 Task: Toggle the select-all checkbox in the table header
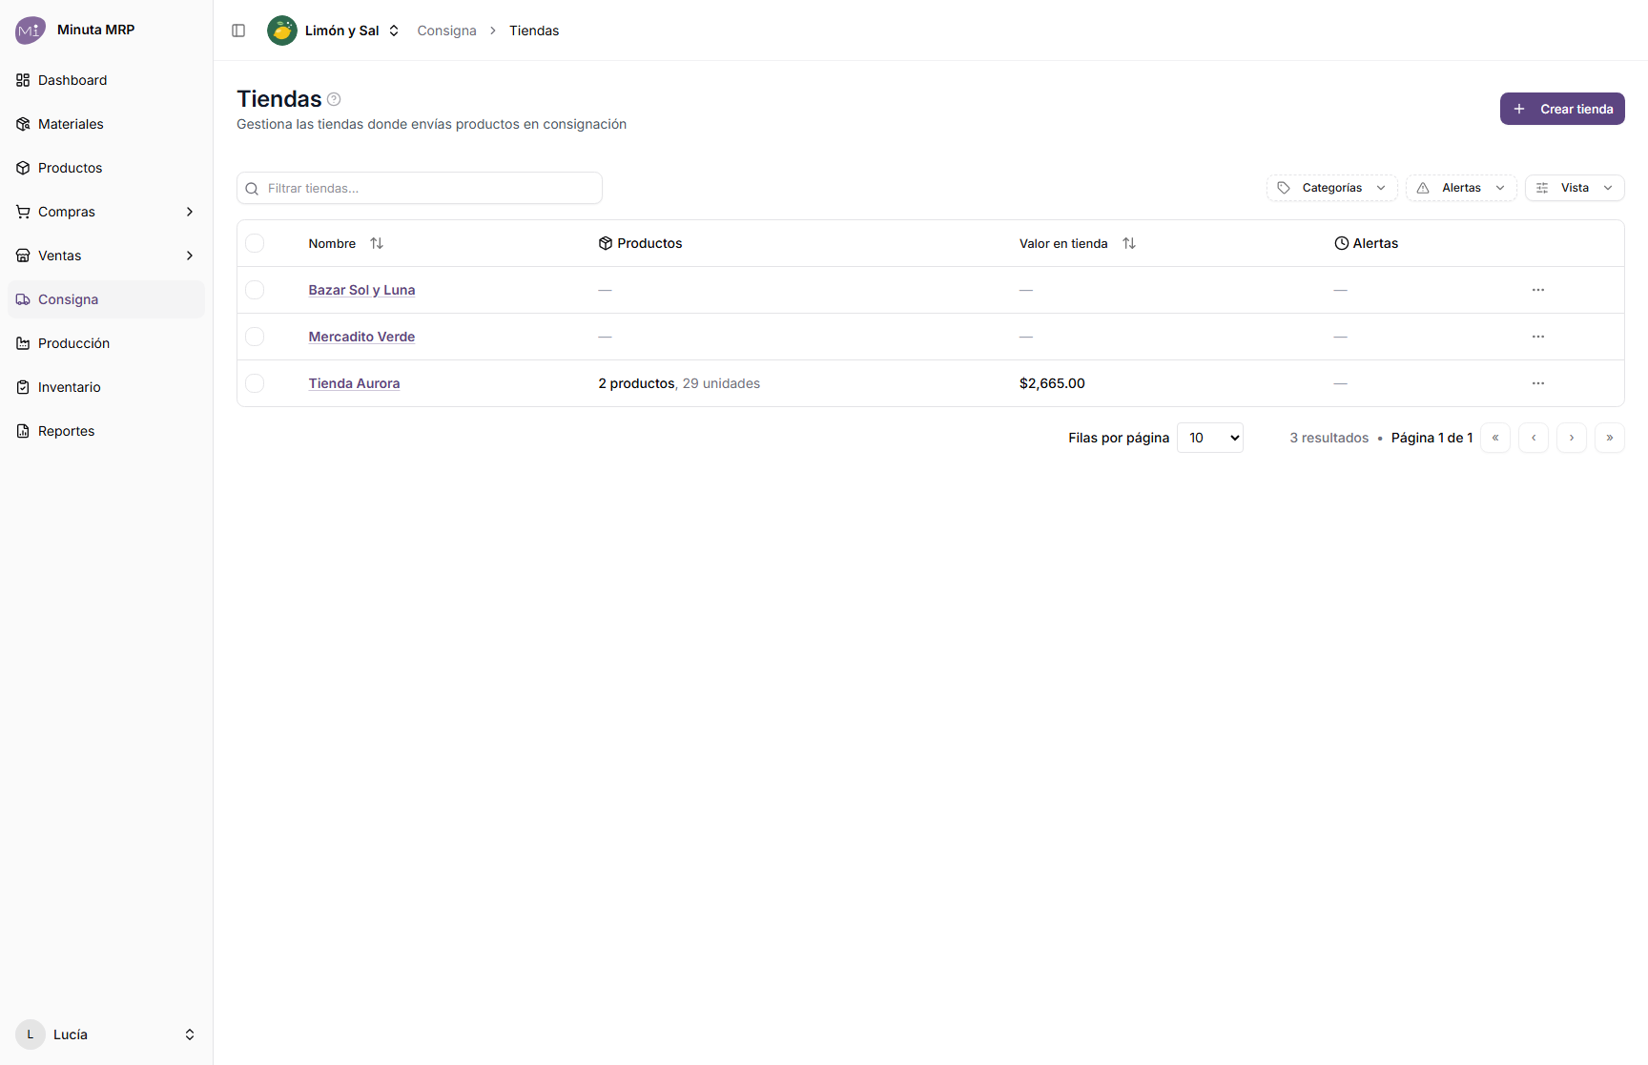(x=255, y=243)
